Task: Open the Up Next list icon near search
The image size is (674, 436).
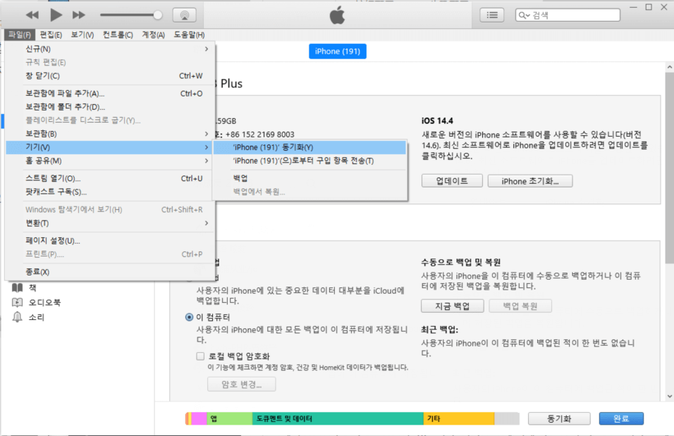Action: (491, 14)
